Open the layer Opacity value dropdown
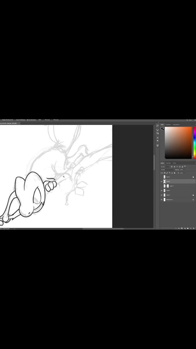This screenshot has height=349, width=196. (x=182, y=170)
